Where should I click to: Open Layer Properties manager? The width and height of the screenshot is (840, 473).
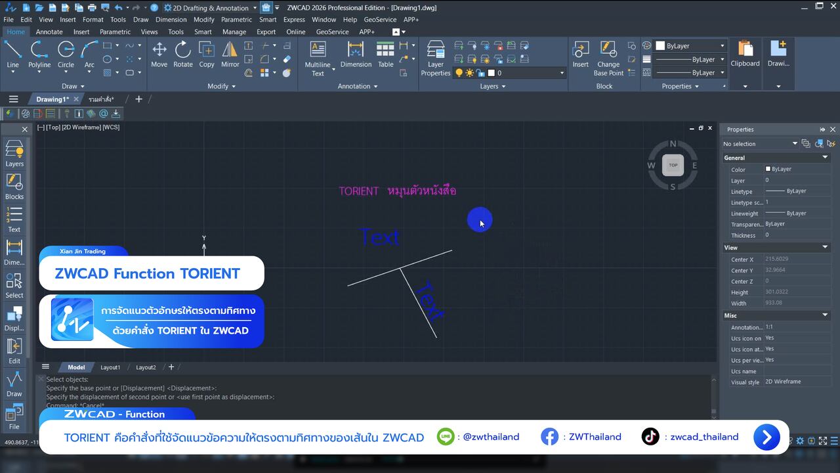436,58
